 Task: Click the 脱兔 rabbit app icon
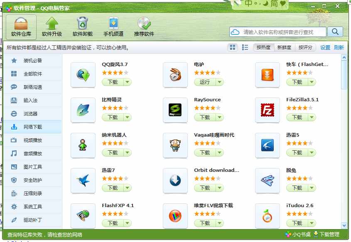point(268,181)
